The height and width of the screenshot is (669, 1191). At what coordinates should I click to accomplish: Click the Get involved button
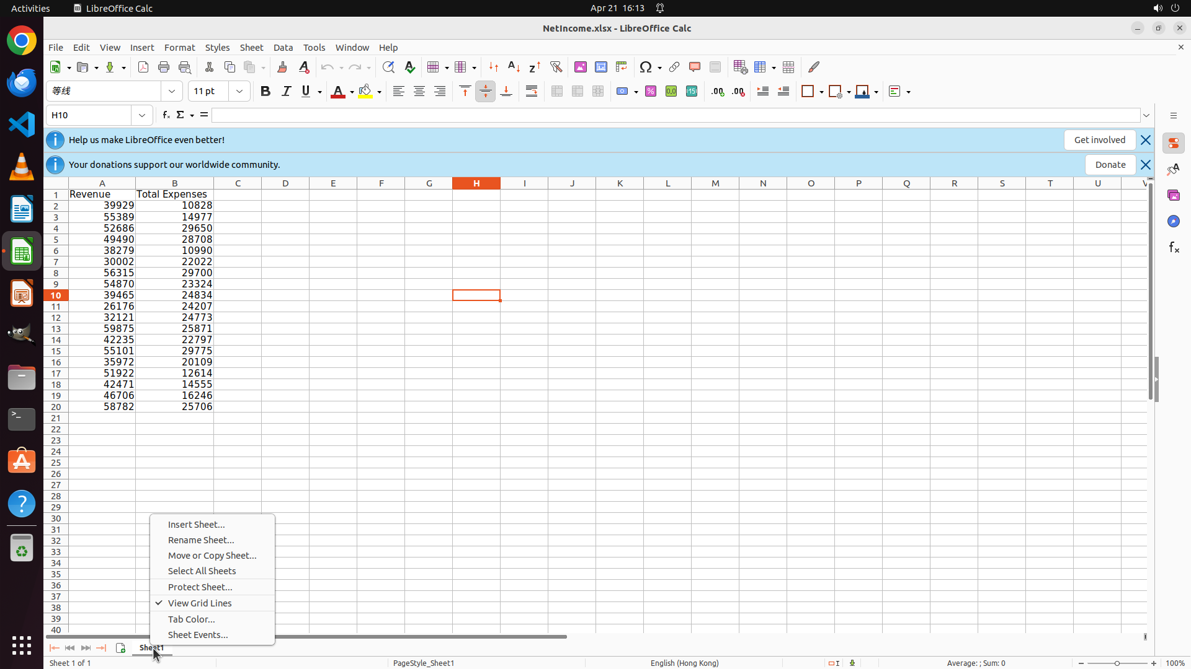[x=1099, y=140]
